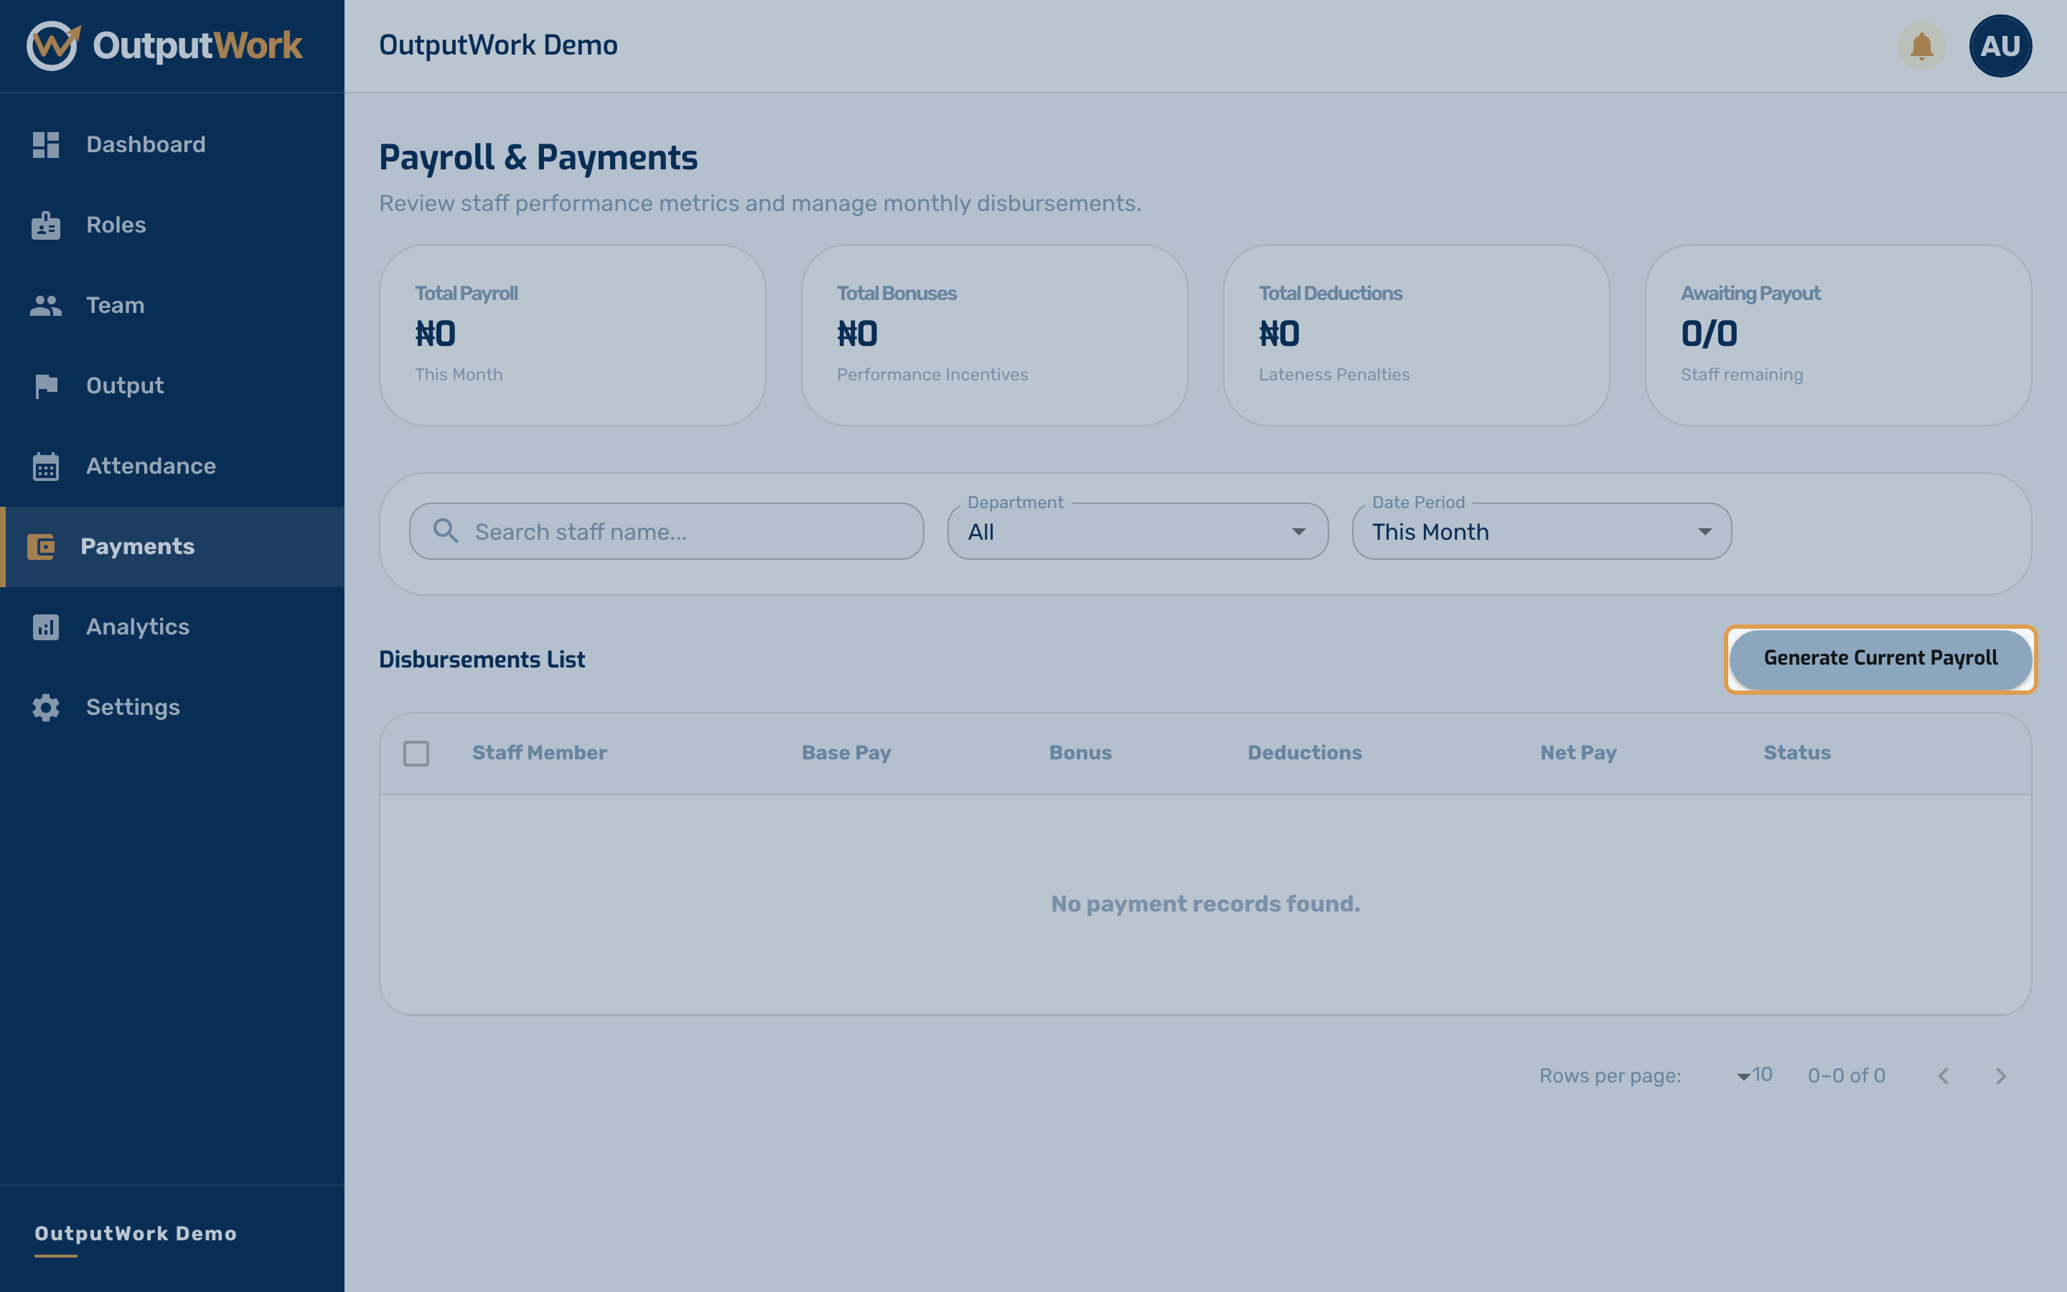Go to the Team page
Screen dimensions: 2067x1292
[172, 305]
